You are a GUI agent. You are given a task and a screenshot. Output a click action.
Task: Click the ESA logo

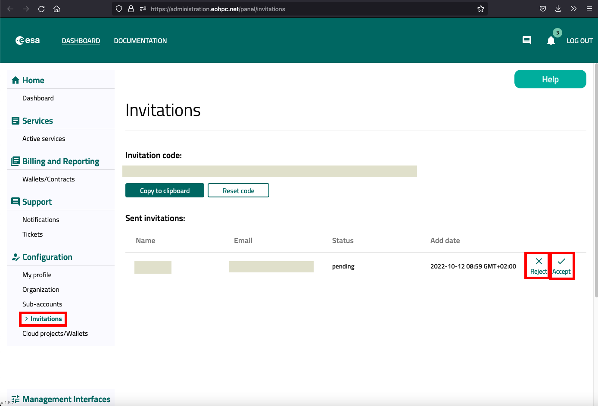pos(28,41)
